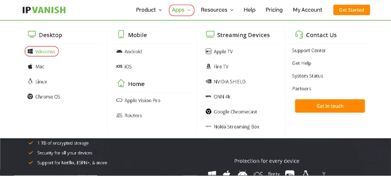
Task: Click 'Support for Netflix, ESPN+, & more' text
Action: 72,163
